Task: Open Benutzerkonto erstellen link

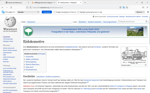Action: (133, 17)
